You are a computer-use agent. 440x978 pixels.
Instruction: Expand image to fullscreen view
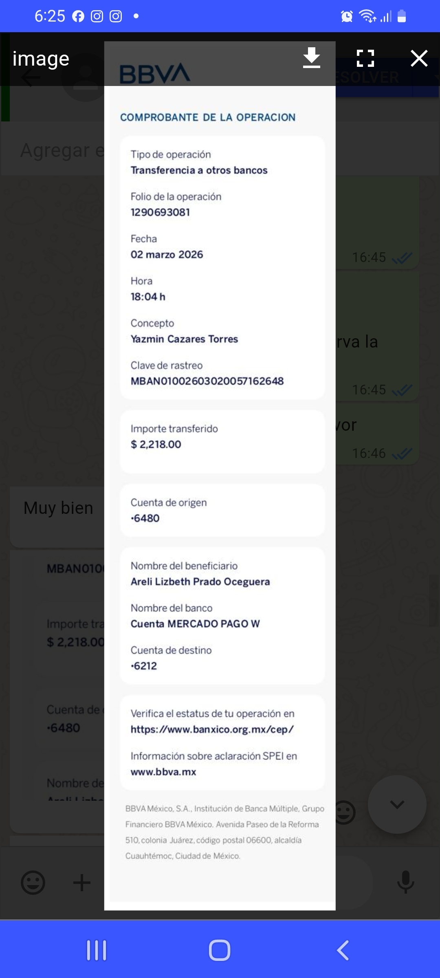pos(365,58)
